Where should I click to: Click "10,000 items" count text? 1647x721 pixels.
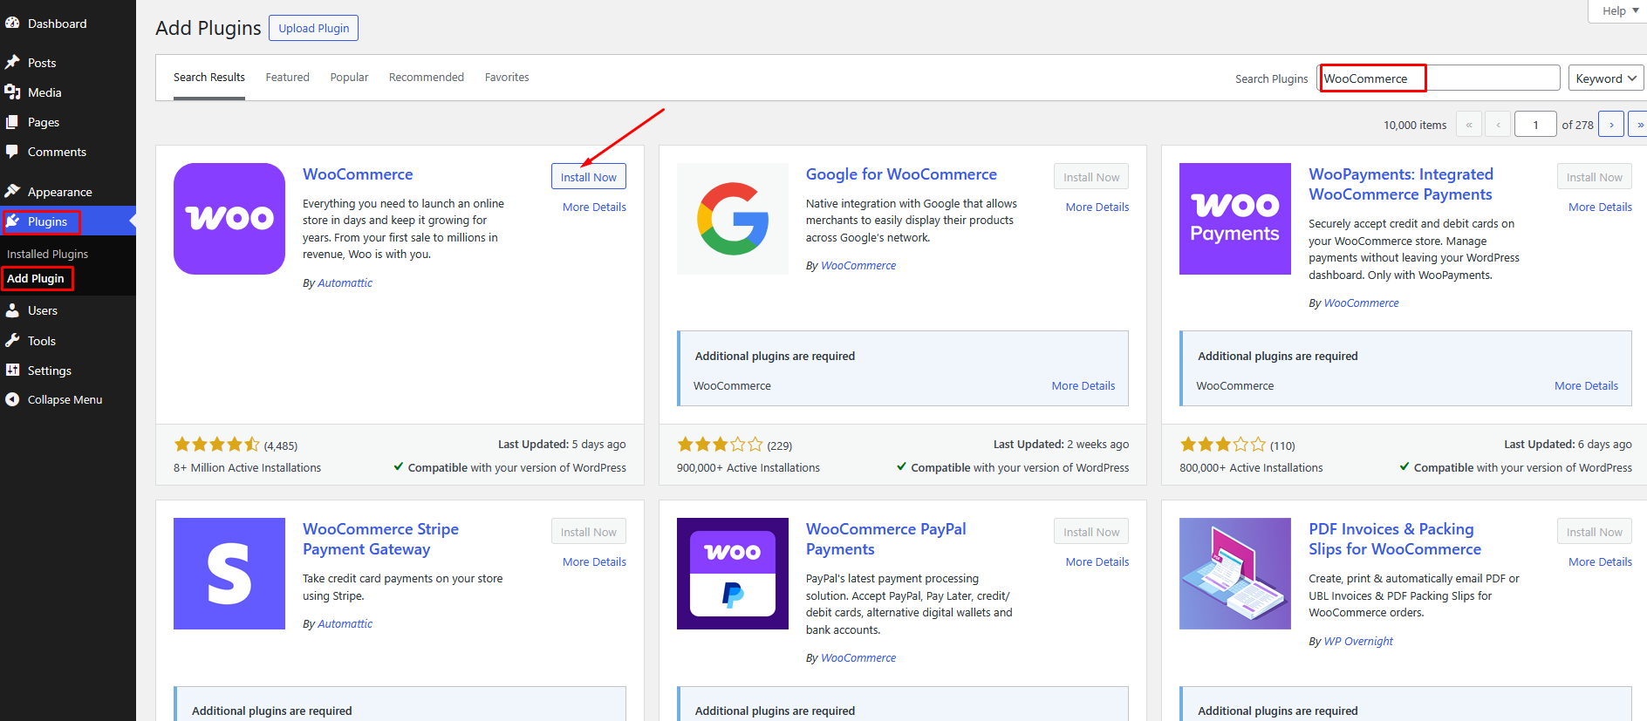point(1415,125)
